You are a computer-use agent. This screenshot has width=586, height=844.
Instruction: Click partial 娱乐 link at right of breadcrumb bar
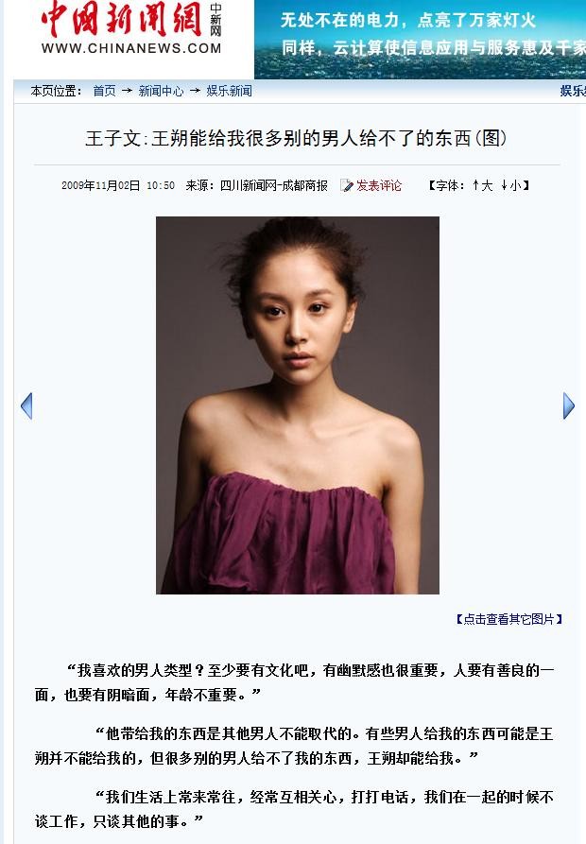[573, 91]
